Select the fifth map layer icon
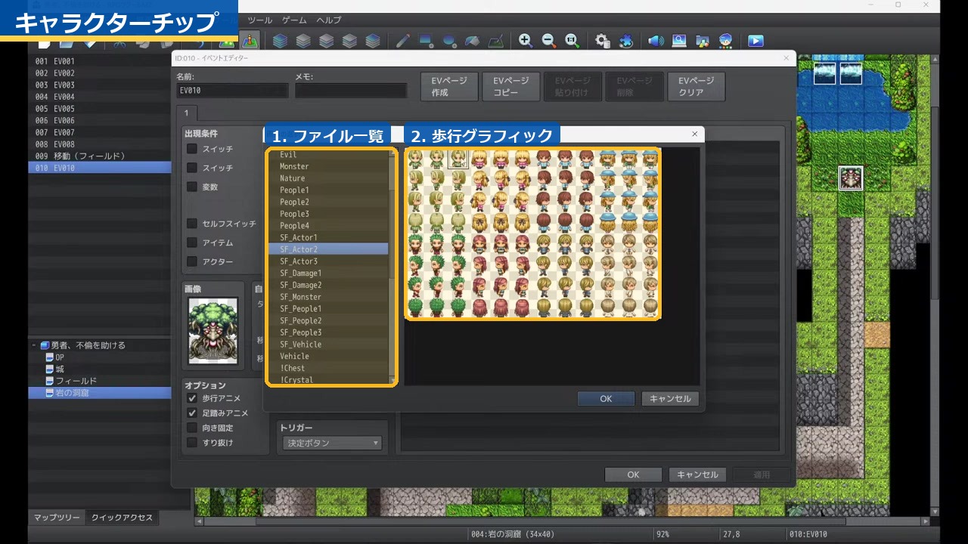This screenshot has height=544, width=968. click(x=373, y=41)
